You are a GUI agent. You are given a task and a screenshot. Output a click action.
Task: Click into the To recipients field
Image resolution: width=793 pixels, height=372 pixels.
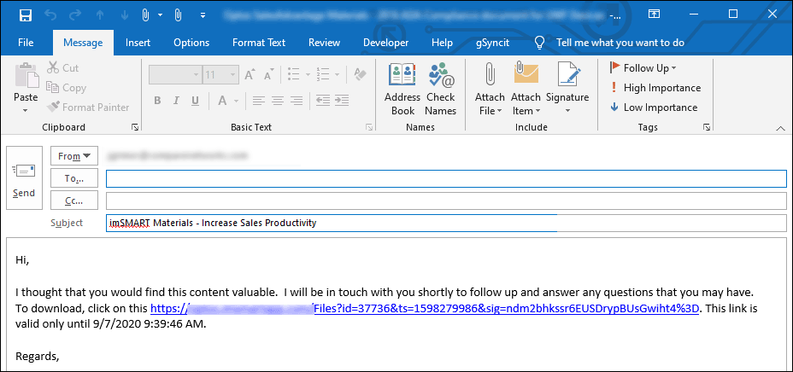[446, 178]
